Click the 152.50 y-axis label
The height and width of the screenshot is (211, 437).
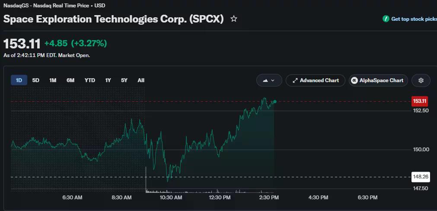[x=421, y=111]
